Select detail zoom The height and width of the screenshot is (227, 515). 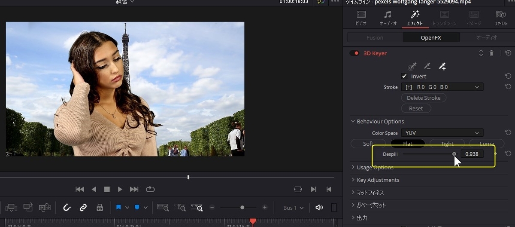180,208
